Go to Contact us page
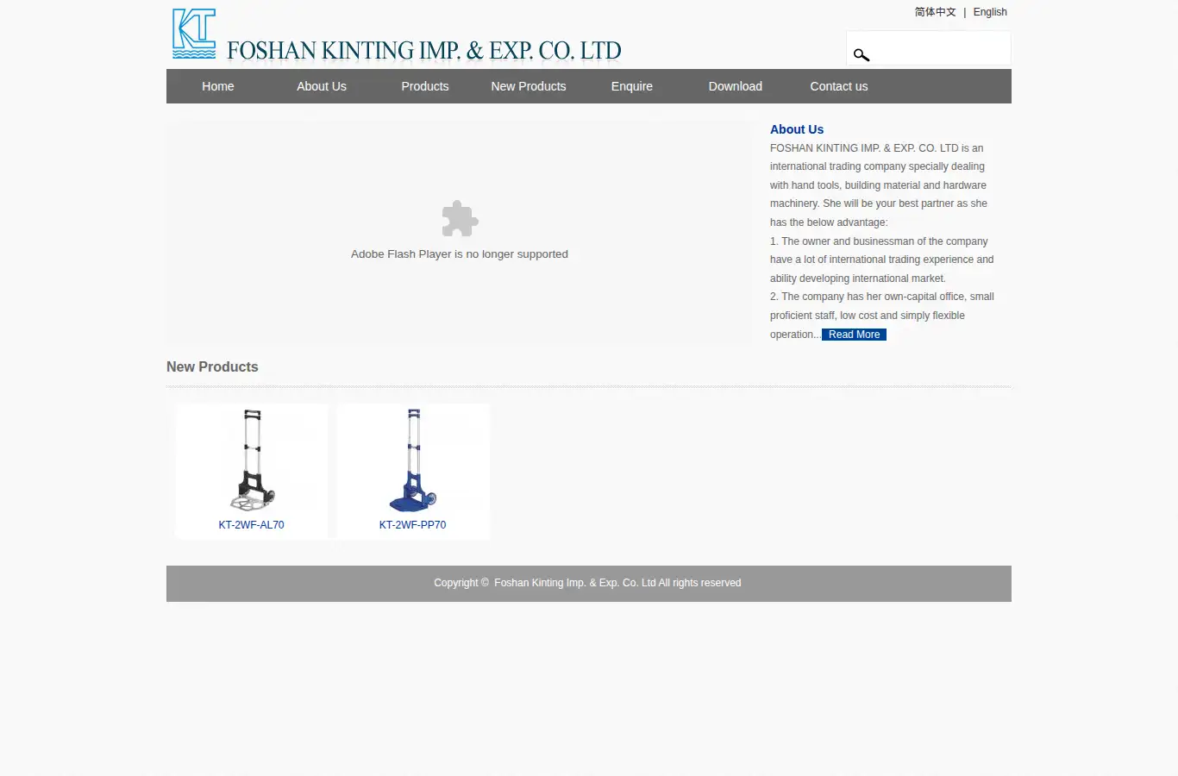The height and width of the screenshot is (776, 1178). [x=839, y=86]
